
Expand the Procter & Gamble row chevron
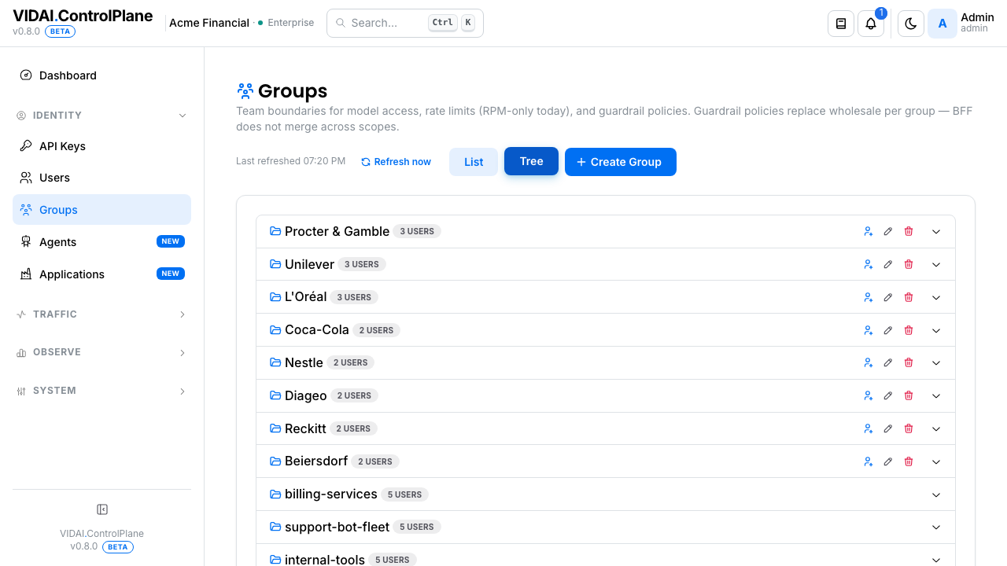point(936,231)
